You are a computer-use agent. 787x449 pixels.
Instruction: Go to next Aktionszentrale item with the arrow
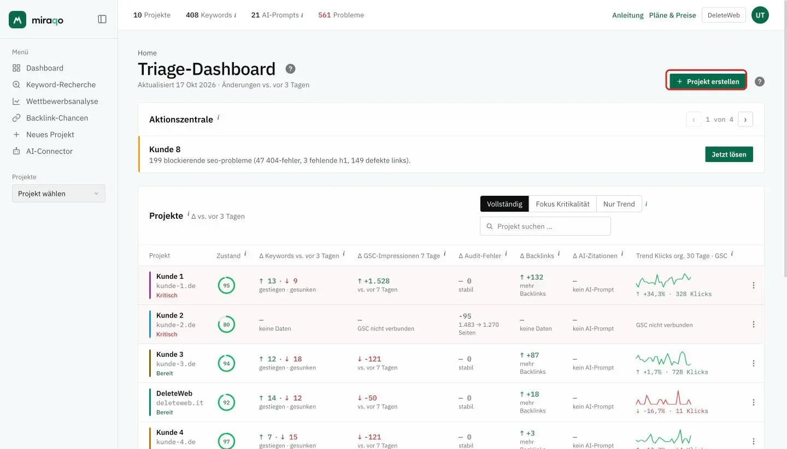click(745, 119)
